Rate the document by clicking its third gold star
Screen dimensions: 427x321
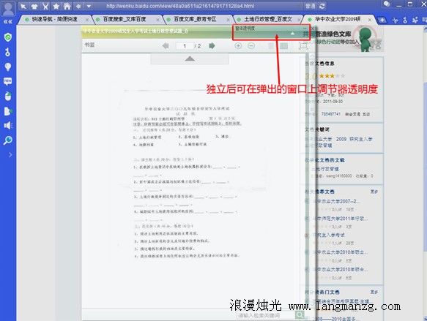pyautogui.click(x=333, y=76)
